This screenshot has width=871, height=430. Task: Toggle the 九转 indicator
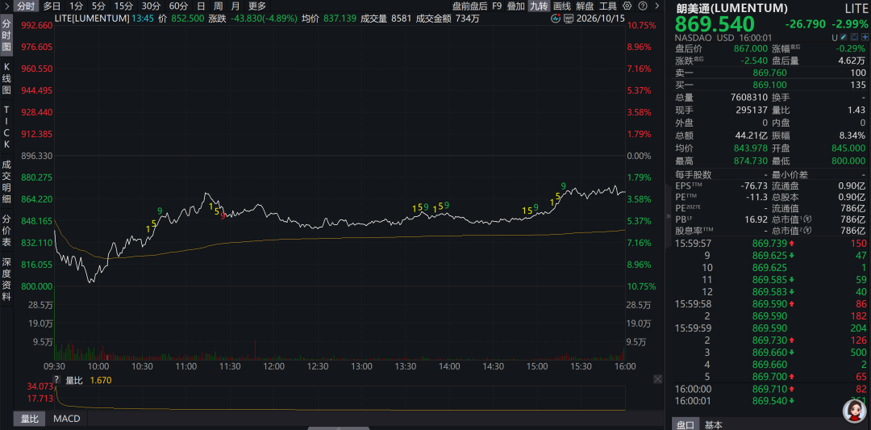tap(538, 6)
